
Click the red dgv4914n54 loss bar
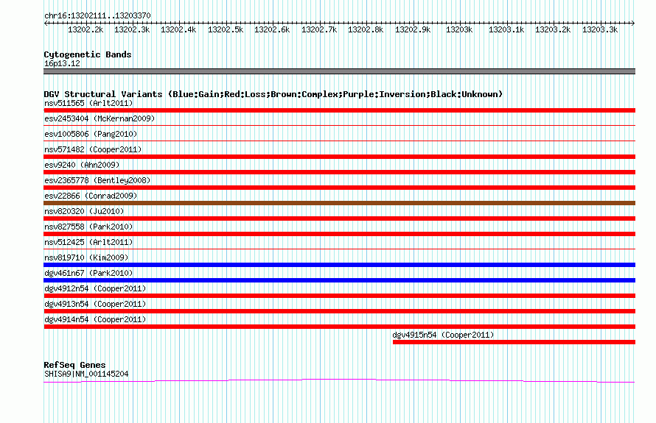339,327
